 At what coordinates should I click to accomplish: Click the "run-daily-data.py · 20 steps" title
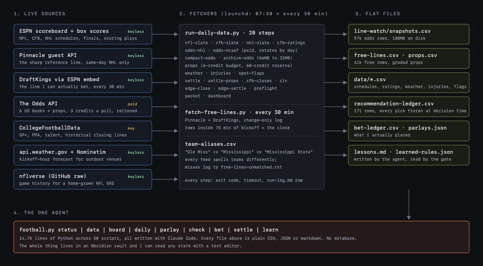229,33
